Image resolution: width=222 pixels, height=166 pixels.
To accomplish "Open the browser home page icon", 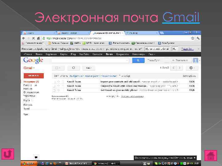I will (x=38, y=38).
